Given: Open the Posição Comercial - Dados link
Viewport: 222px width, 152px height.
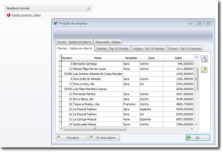Looking at the screenshot, I should [x=26, y=15].
